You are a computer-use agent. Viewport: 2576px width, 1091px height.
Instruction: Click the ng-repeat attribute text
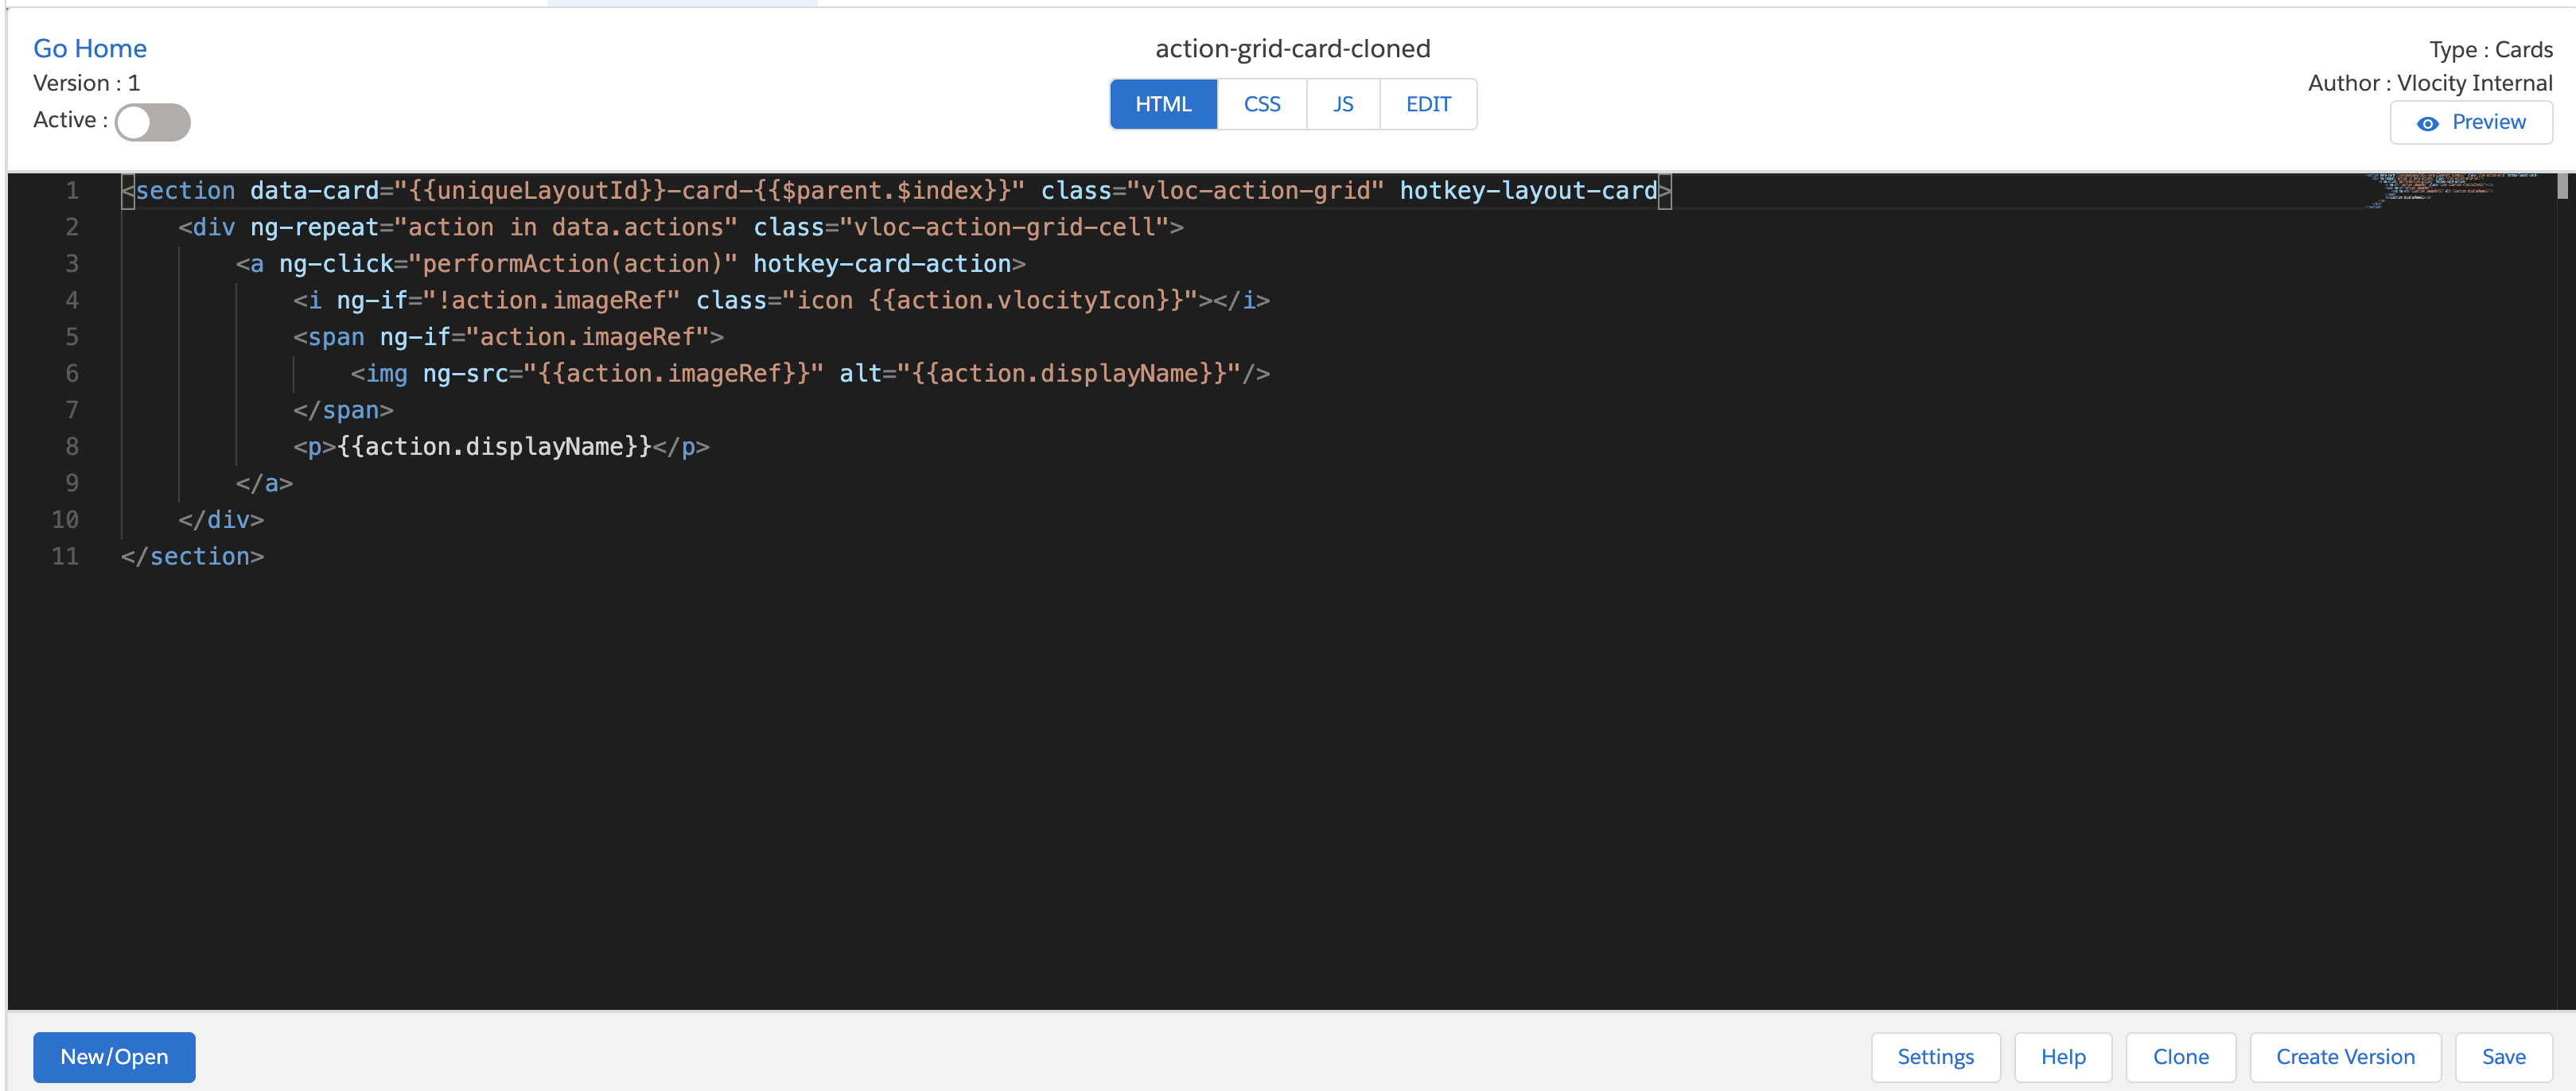point(314,227)
